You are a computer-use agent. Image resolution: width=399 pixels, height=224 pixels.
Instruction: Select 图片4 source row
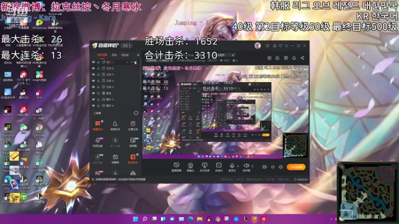pos(115,106)
